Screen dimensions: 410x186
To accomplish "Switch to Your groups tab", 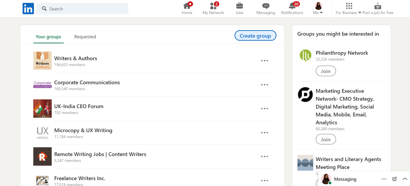I will 48,37.
